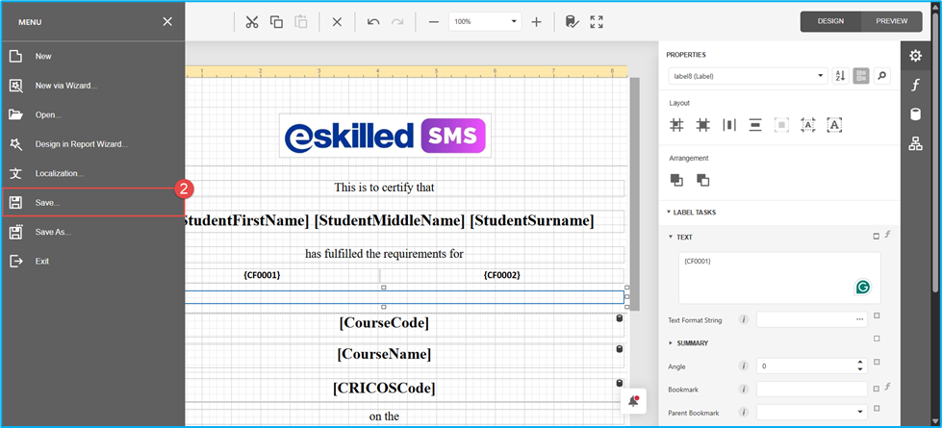
Task: Toggle full screen mode icon
Action: coord(597,22)
